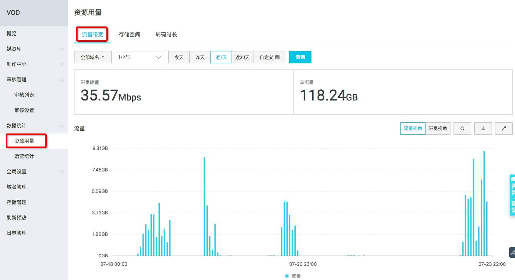
Task: Expand the 媒资库 sidebar section
Action: click(34, 49)
